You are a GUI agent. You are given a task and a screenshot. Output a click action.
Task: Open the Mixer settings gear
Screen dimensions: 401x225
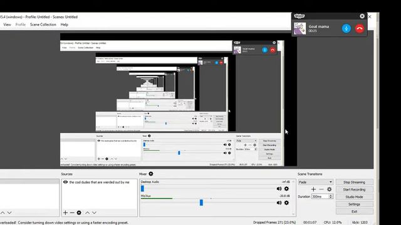pos(151,174)
